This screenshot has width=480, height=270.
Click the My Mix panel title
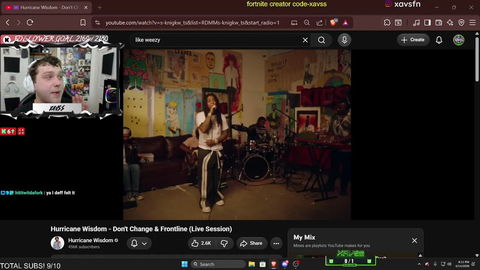304,237
